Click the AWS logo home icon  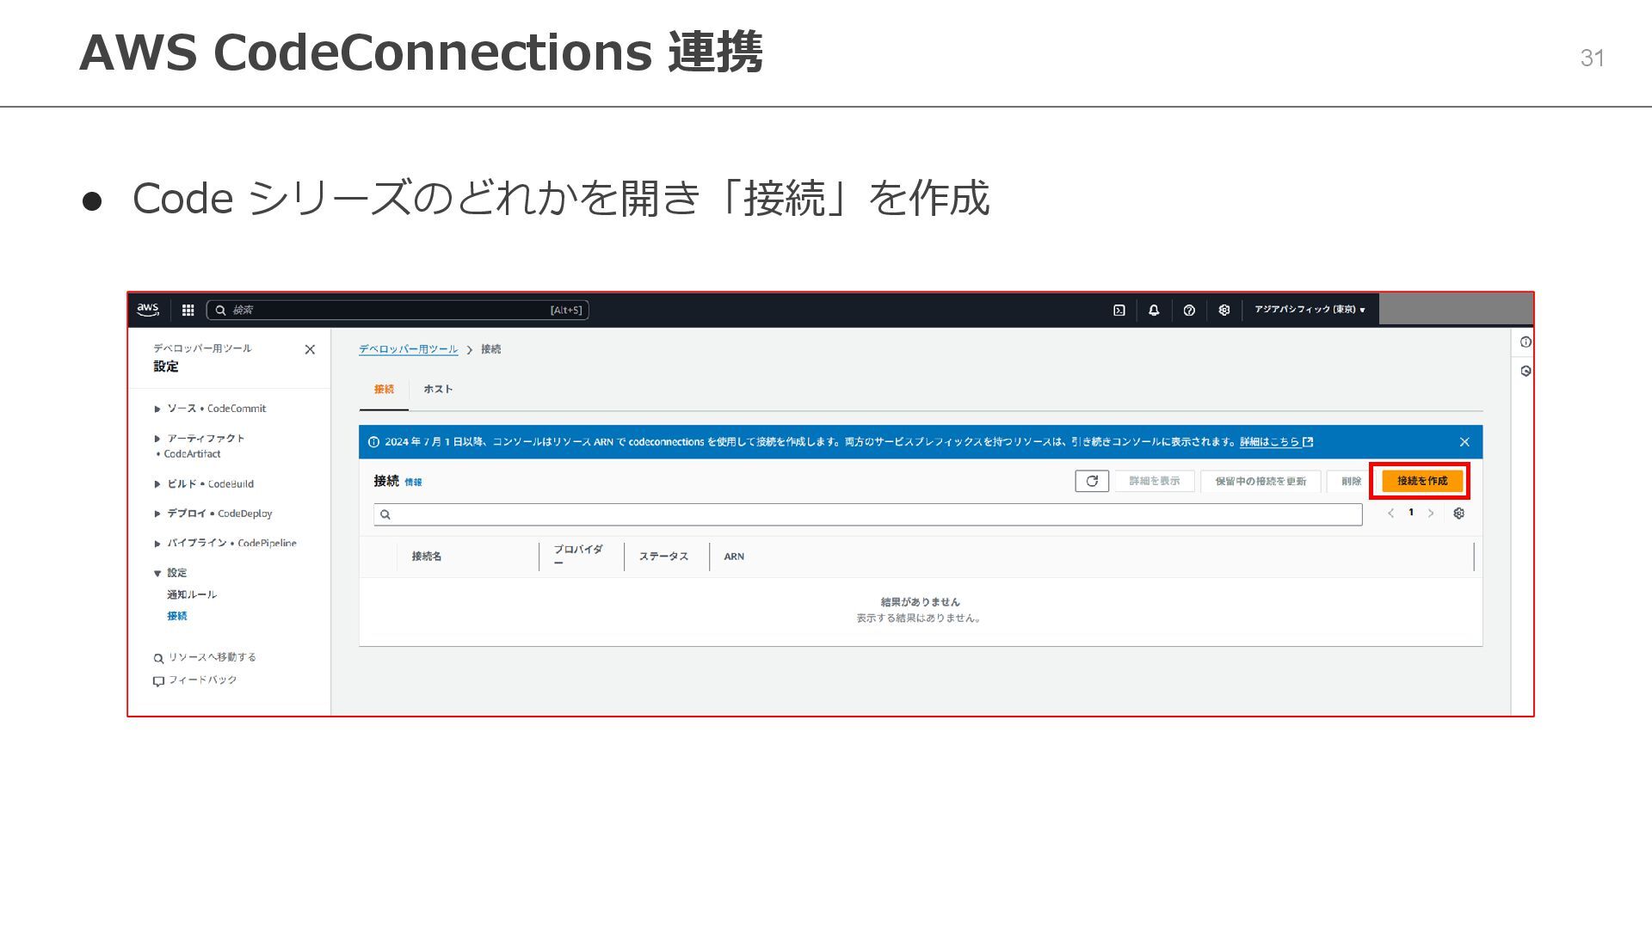coord(148,310)
